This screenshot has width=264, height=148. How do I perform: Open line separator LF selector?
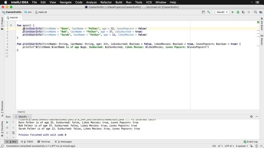[x=220, y=146]
